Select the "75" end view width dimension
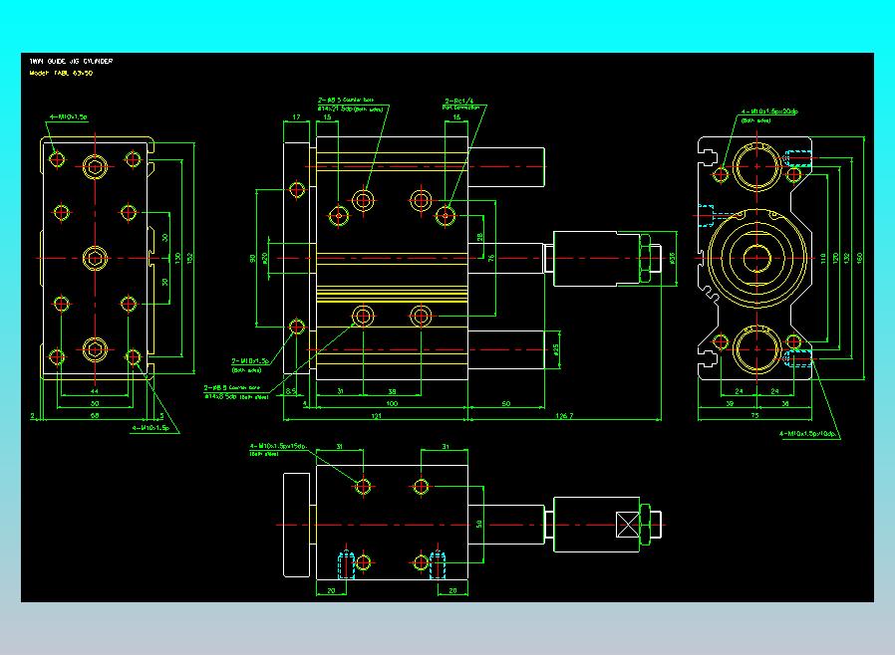This screenshot has width=895, height=655. click(754, 415)
